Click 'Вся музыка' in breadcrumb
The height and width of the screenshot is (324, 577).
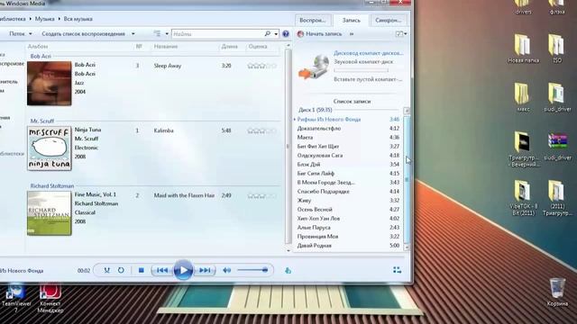78,19
